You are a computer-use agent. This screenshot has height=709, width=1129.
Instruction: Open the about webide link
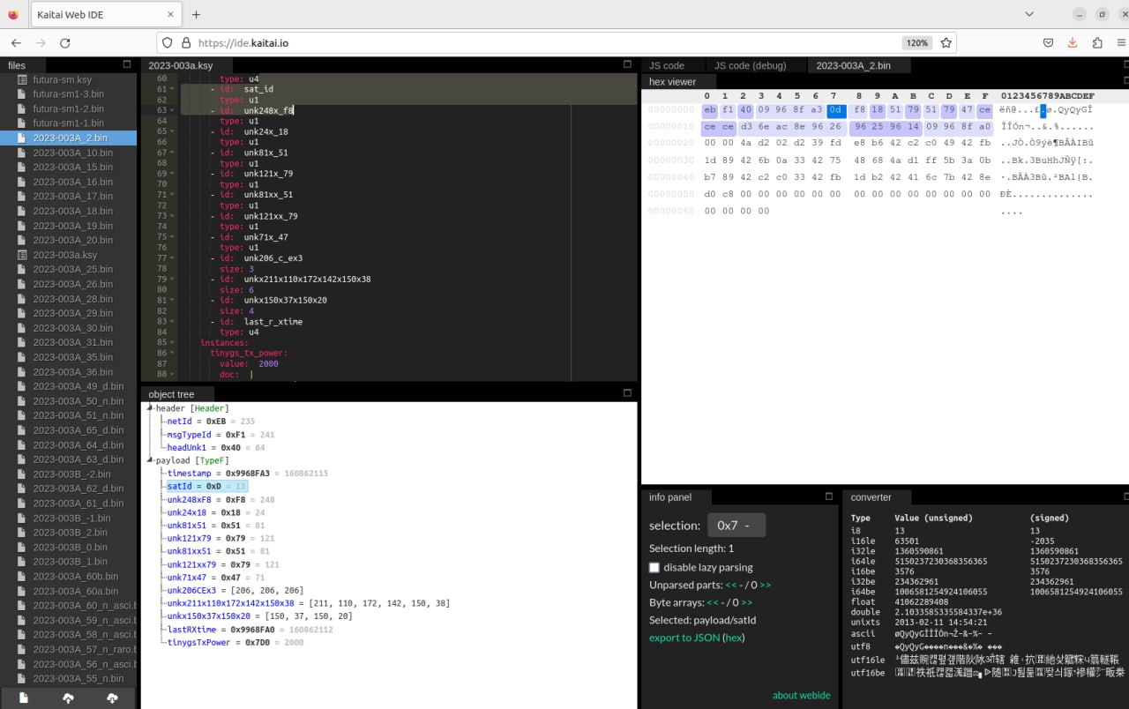[801, 695]
